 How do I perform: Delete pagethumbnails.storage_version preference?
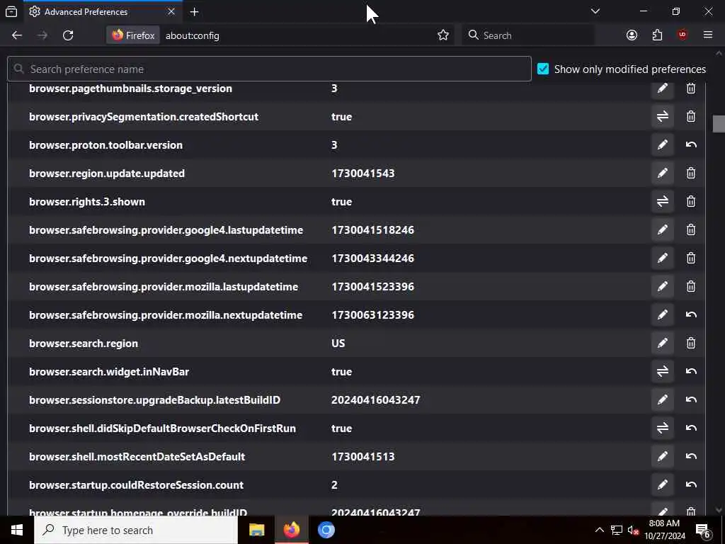(691, 89)
